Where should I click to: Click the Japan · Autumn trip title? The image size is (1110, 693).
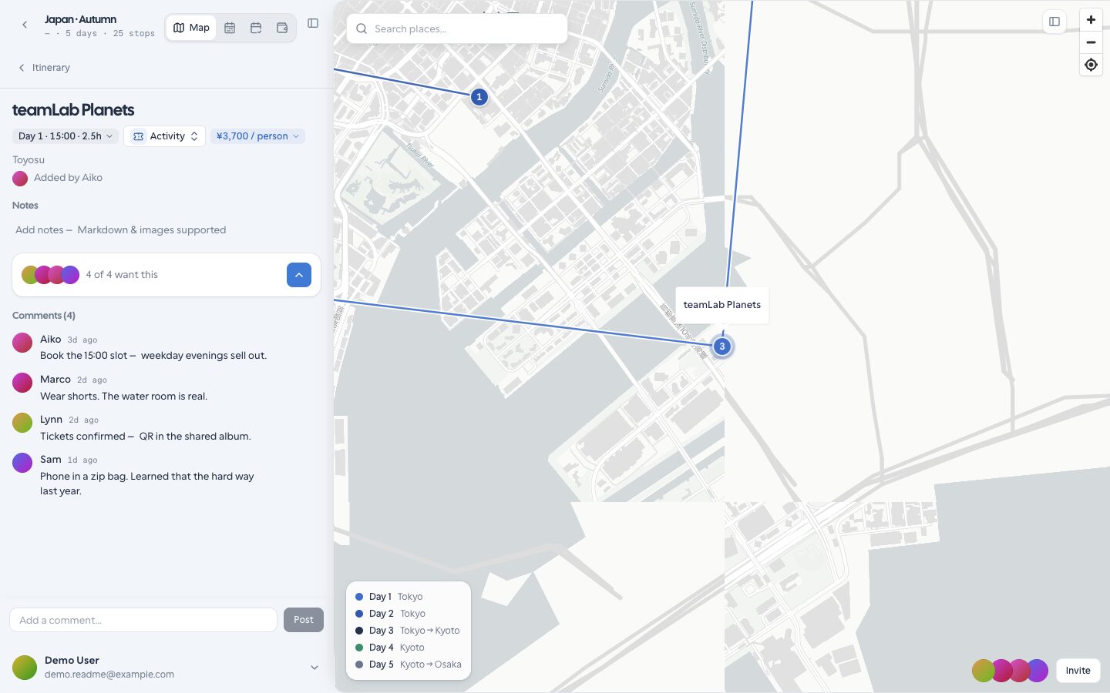(80, 19)
